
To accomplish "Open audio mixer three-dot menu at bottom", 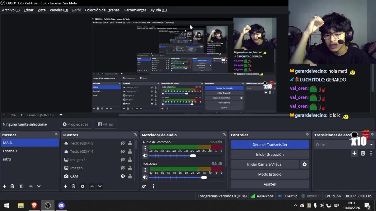I will [153, 186].
